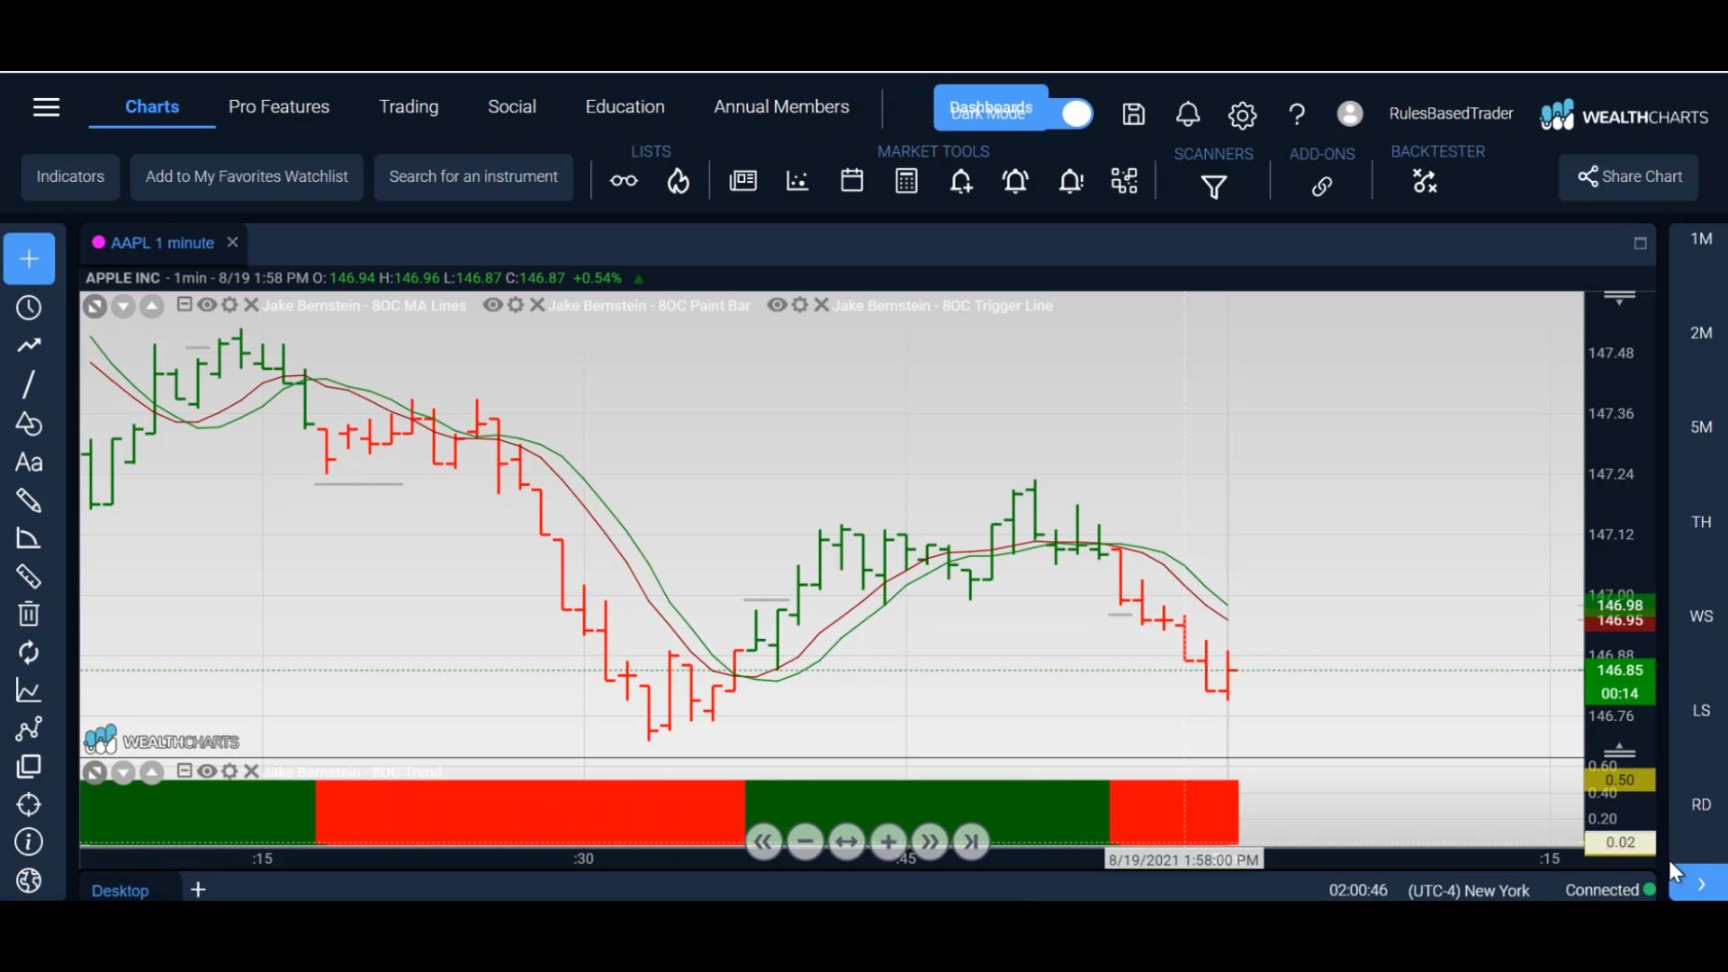Open the clock time tool in sidebar
The image size is (1728, 972).
coord(29,308)
